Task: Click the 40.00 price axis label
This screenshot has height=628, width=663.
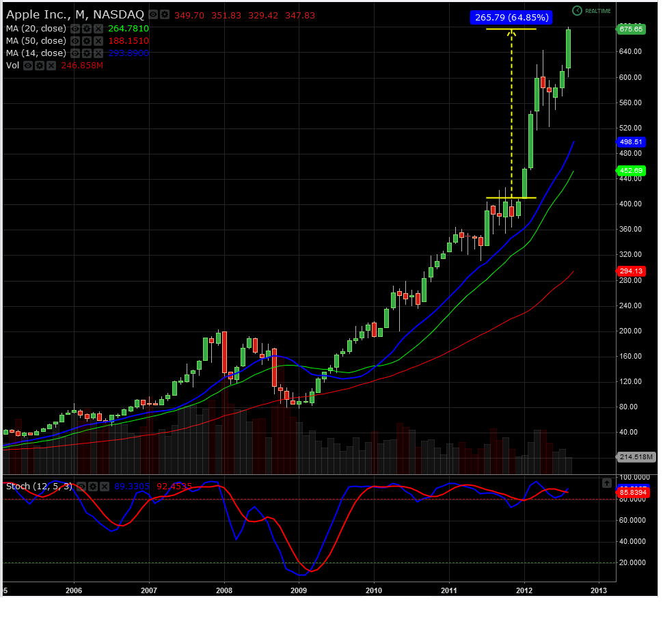Action: coord(628,432)
